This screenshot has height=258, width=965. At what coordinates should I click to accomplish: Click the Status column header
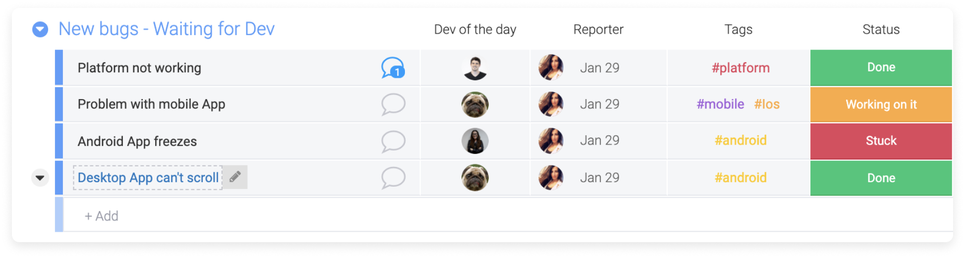pyautogui.click(x=881, y=30)
